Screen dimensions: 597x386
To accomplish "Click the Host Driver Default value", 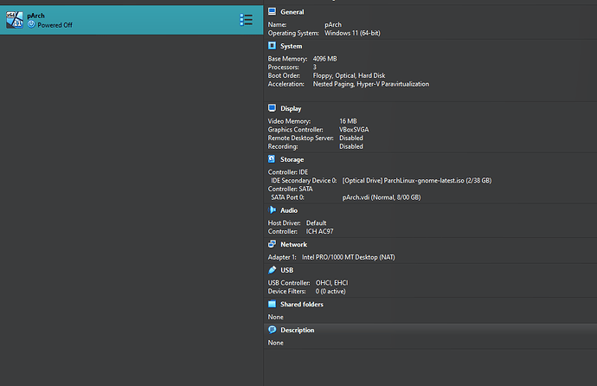I will coord(316,223).
